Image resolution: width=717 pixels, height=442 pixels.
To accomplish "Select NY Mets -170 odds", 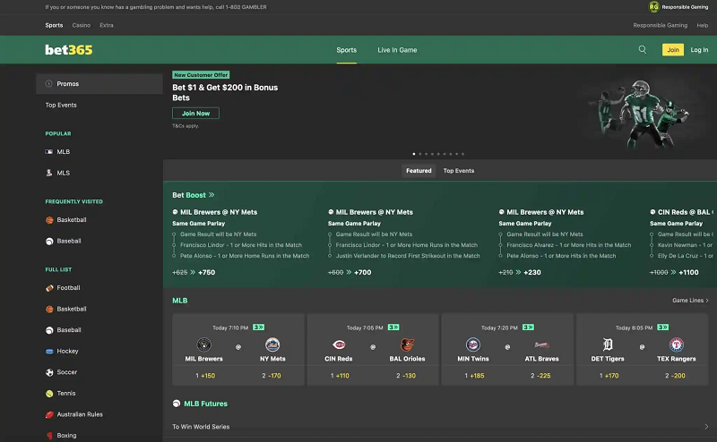I will pyautogui.click(x=272, y=376).
